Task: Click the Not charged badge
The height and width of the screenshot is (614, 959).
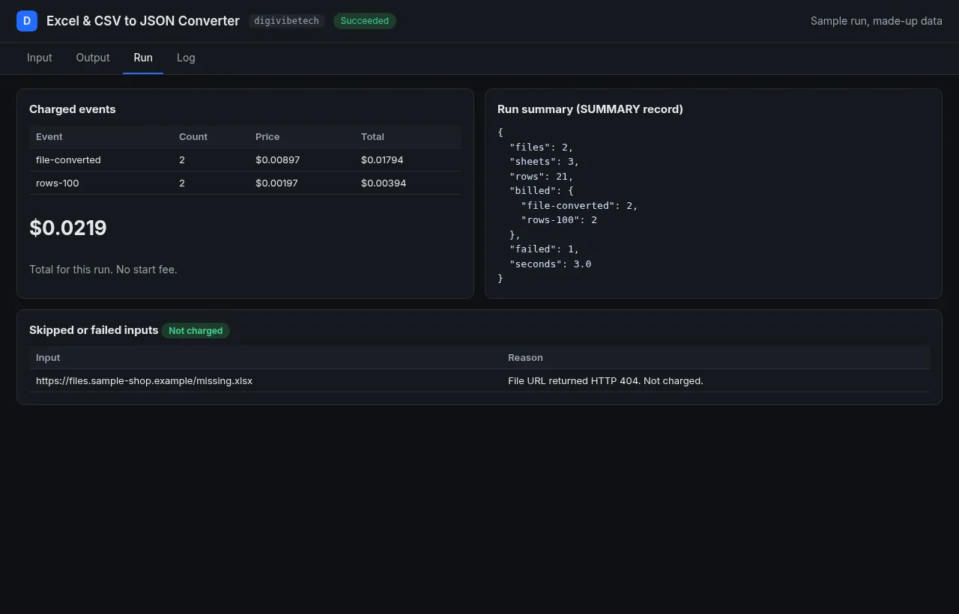Action: 196,331
